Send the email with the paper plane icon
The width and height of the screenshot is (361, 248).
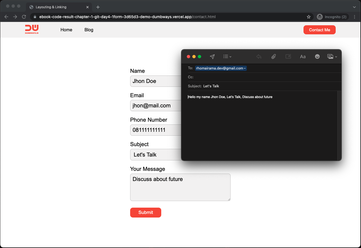pyautogui.click(x=212, y=57)
